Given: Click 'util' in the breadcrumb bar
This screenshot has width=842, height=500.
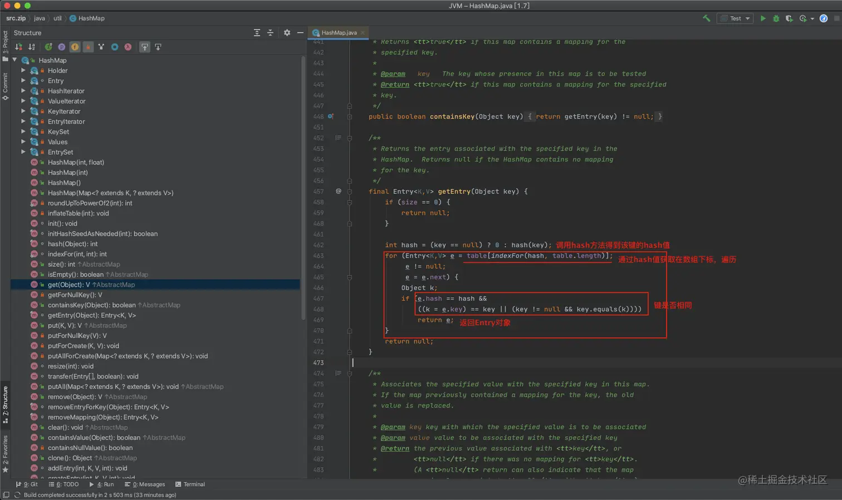Looking at the screenshot, I should pyautogui.click(x=57, y=18).
